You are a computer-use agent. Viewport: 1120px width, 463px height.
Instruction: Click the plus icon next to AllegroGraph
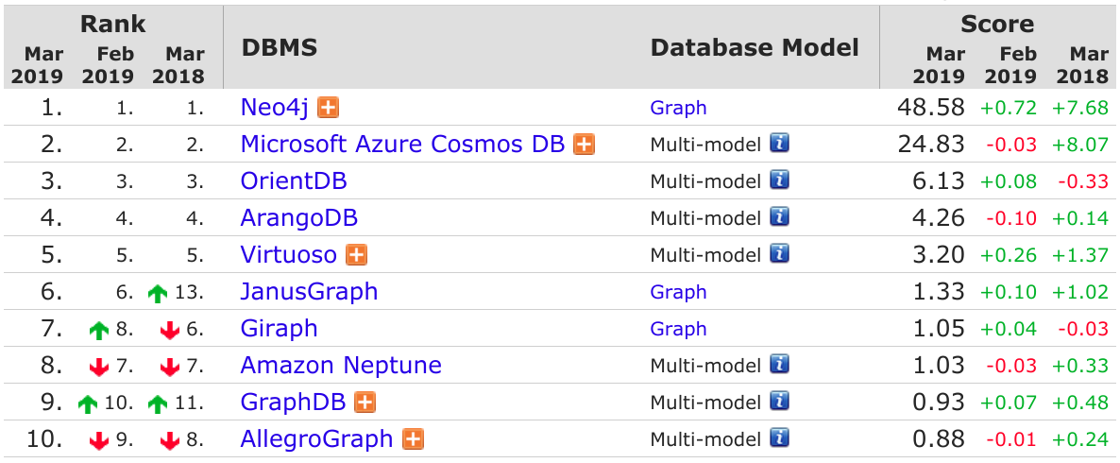[x=413, y=438]
